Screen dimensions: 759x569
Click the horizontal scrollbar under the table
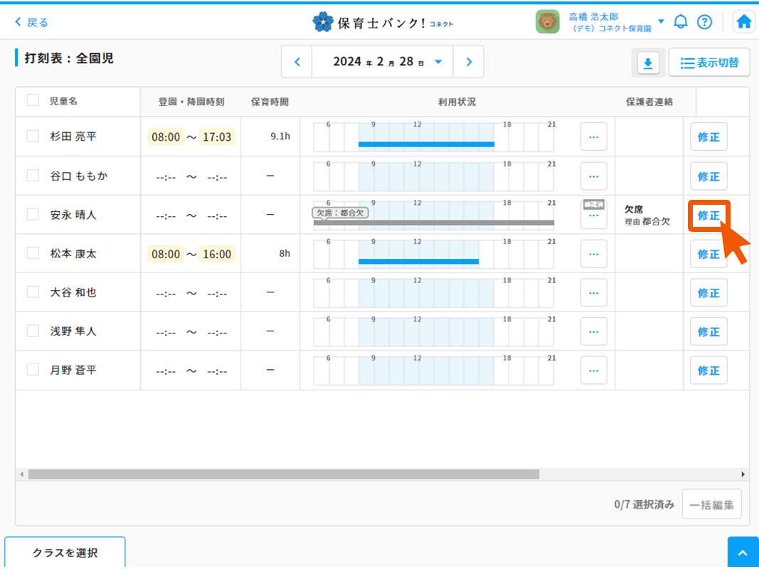coord(283,474)
